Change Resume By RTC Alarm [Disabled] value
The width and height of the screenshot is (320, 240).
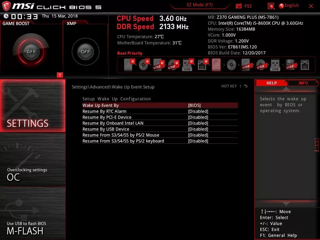point(198,111)
